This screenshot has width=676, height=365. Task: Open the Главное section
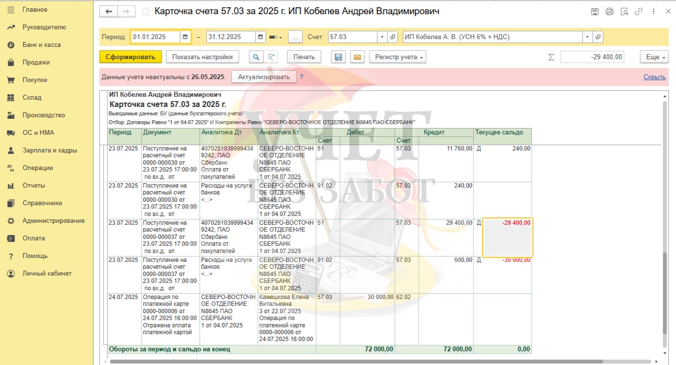click(46, 9)
